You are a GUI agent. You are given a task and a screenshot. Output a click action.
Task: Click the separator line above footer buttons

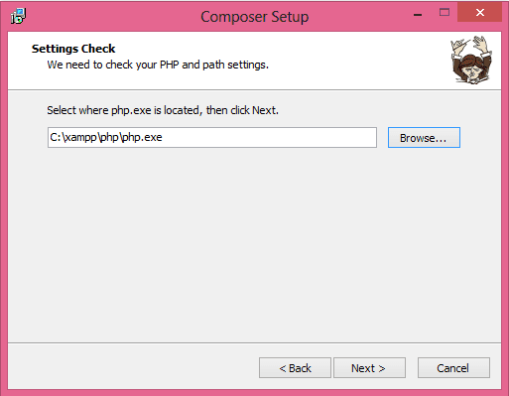pos(254,342)
